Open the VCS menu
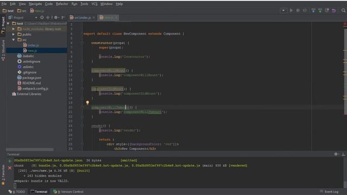This screenshot has height=195, width=347. pos(94,4)
